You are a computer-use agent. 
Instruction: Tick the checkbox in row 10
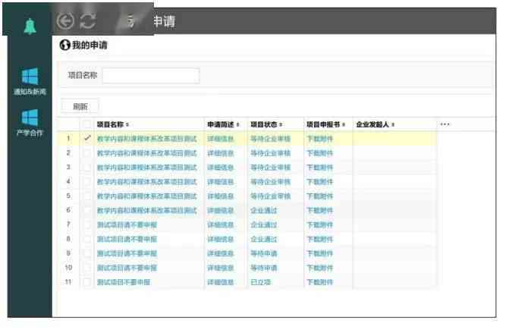(x=86, y=268)
